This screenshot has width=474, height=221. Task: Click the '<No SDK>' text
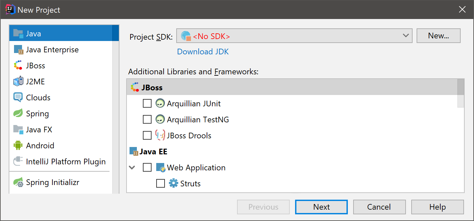[212, 36]
